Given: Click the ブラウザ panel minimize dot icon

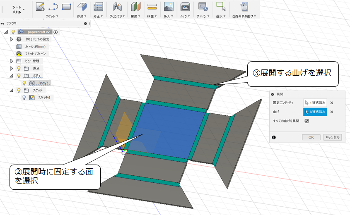Looking at the screenshot, I should pyautogui.click(x=85, y=24).
